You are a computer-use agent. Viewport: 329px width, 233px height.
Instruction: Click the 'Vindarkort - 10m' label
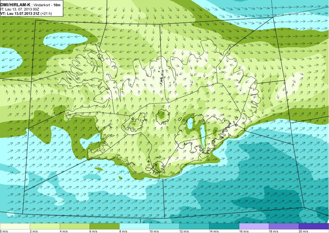[47, 5]
